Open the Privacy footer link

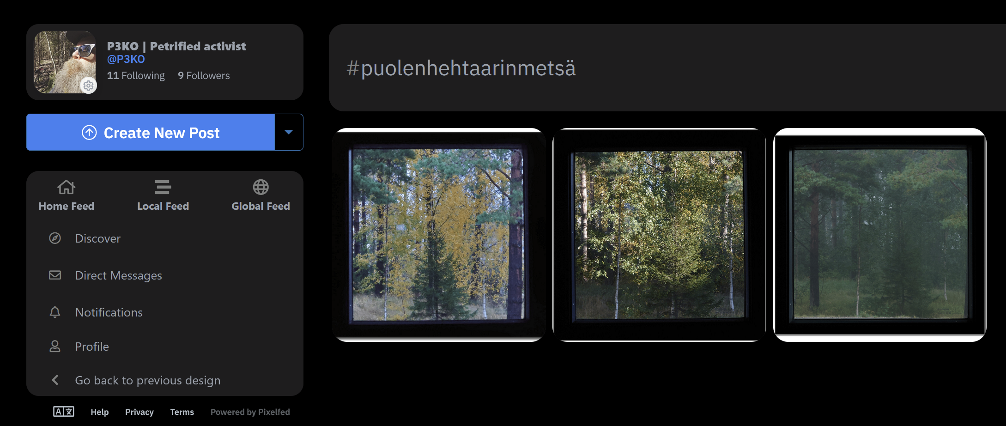(x=139, y=412)
